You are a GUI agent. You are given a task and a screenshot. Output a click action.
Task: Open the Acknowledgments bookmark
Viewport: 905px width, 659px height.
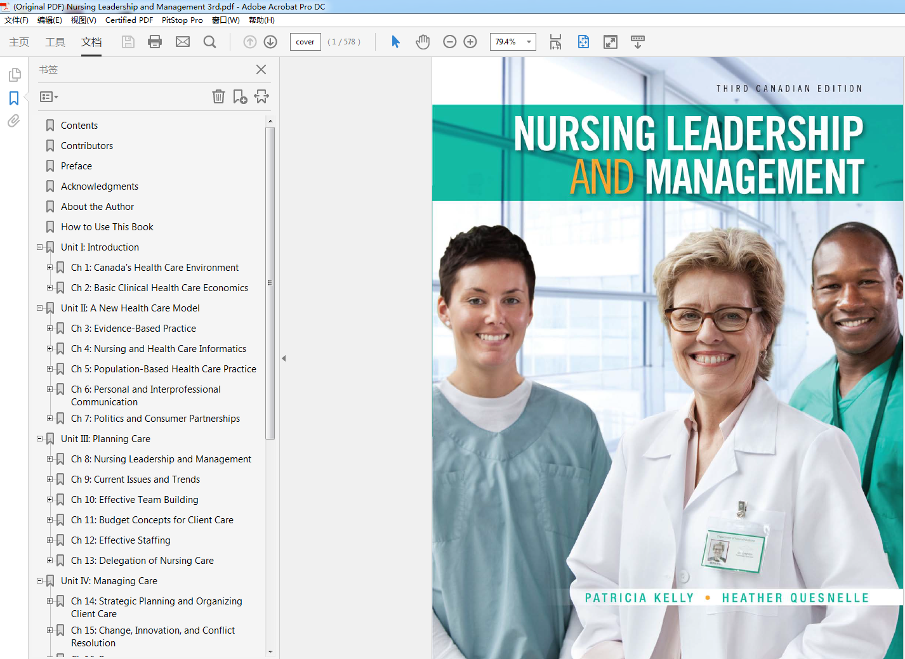pyautogui.click(x=100, y=186)
